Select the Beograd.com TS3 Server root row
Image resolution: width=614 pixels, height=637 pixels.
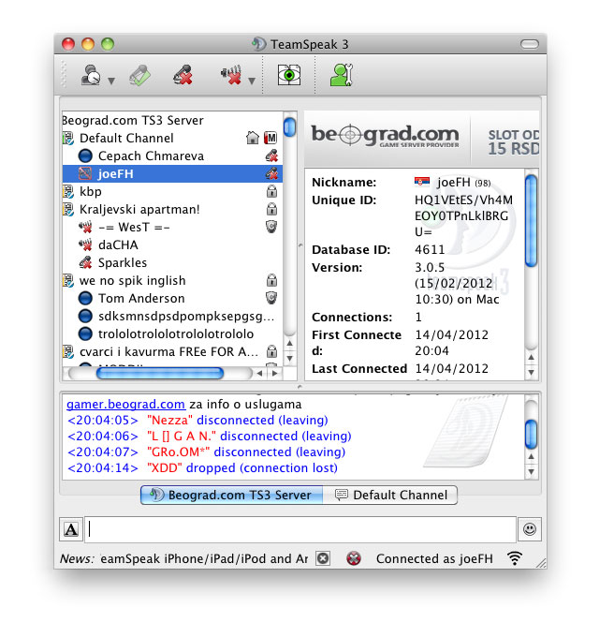172,120
